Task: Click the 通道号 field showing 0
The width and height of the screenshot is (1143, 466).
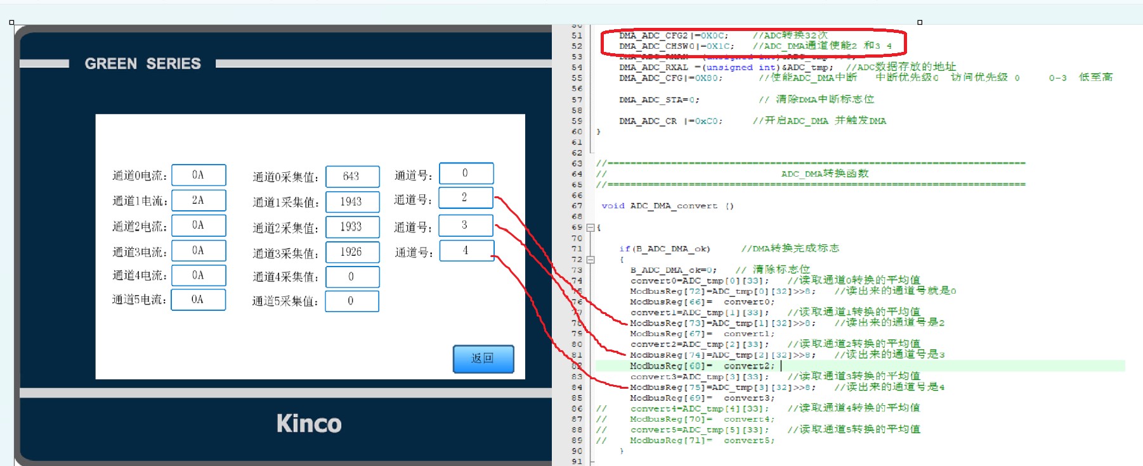Action: tap(466, 173)
